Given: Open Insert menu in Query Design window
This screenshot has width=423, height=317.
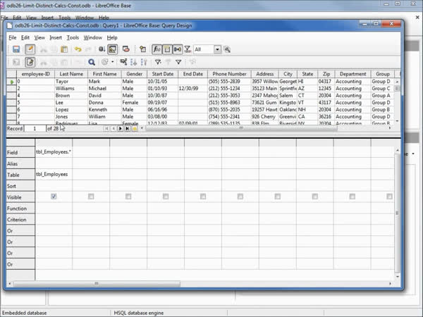Looking at the screenshot, I should tap(56, 38).
